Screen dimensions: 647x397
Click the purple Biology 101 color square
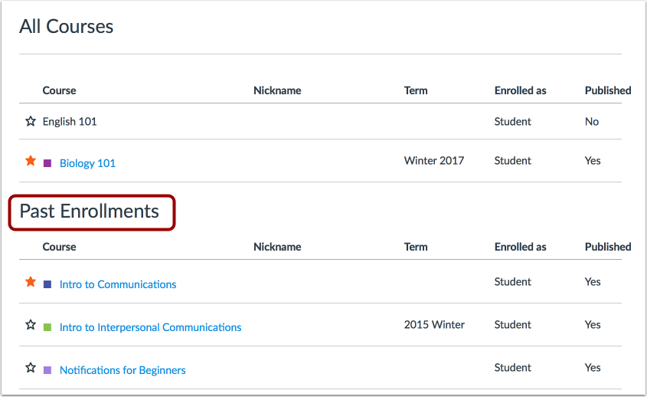(x=47, y=163)
